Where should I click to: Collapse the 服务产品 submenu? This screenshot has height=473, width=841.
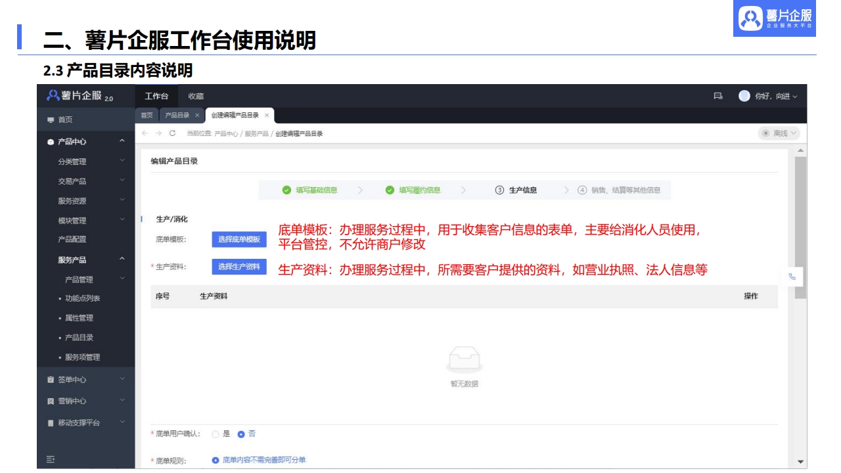(x=122, y=259)
